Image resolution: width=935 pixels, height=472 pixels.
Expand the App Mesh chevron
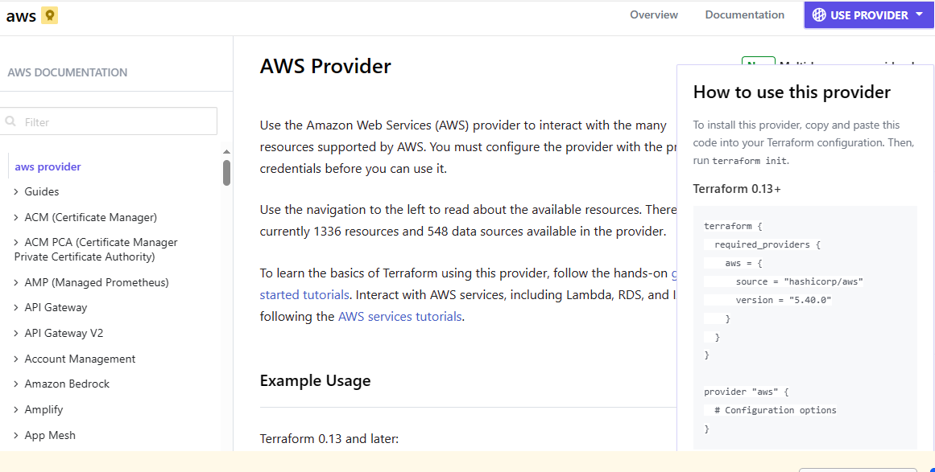[16, 435]
